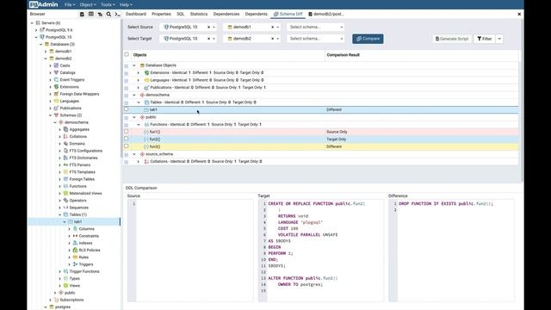Collapse the Functions group in diff grid

pyautogui.click(x=138, y=124)
